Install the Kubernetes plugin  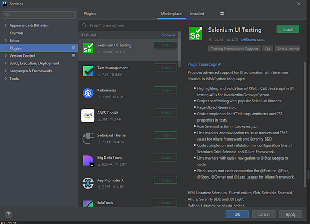point(166,90)
